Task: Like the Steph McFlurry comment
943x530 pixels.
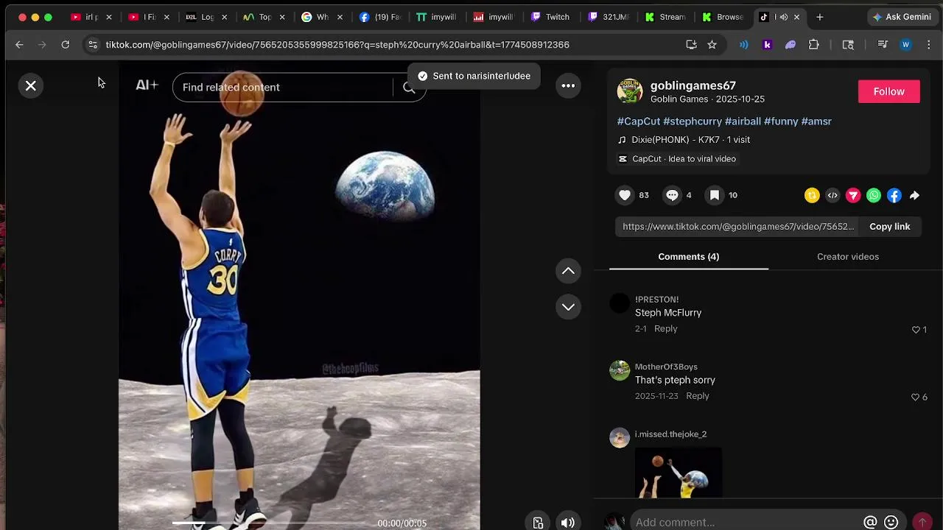Action: click(916, 330)
